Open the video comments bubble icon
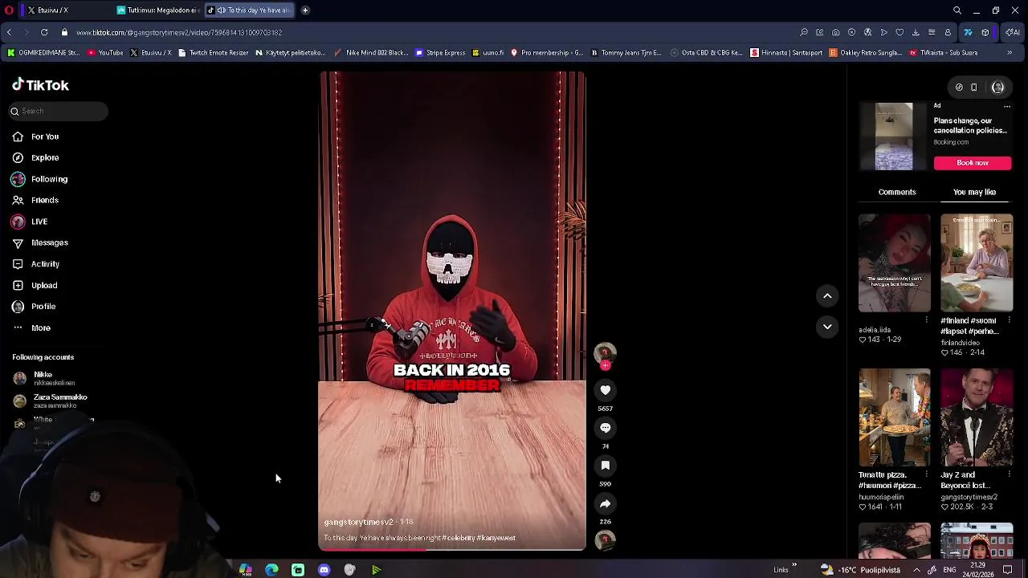Viewport: 1028px width, 578px height. pyautogui.click(x=606, y=428)
